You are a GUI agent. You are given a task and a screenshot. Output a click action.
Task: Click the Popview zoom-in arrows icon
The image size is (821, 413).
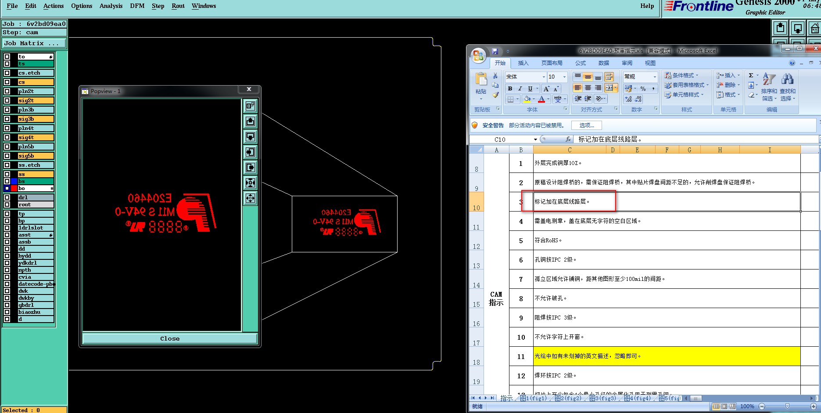(x=250, y=183)
